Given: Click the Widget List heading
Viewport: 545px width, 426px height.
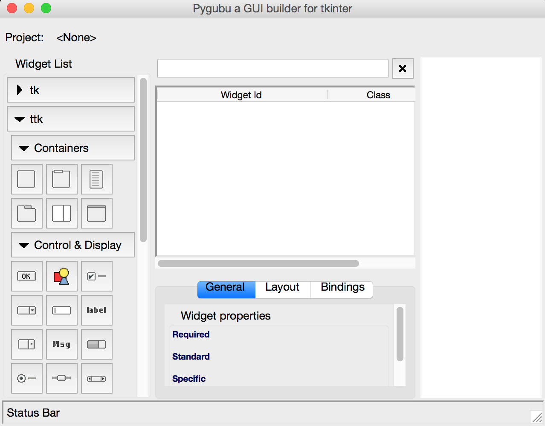Looking at the screenshot, I should (43, 64).
